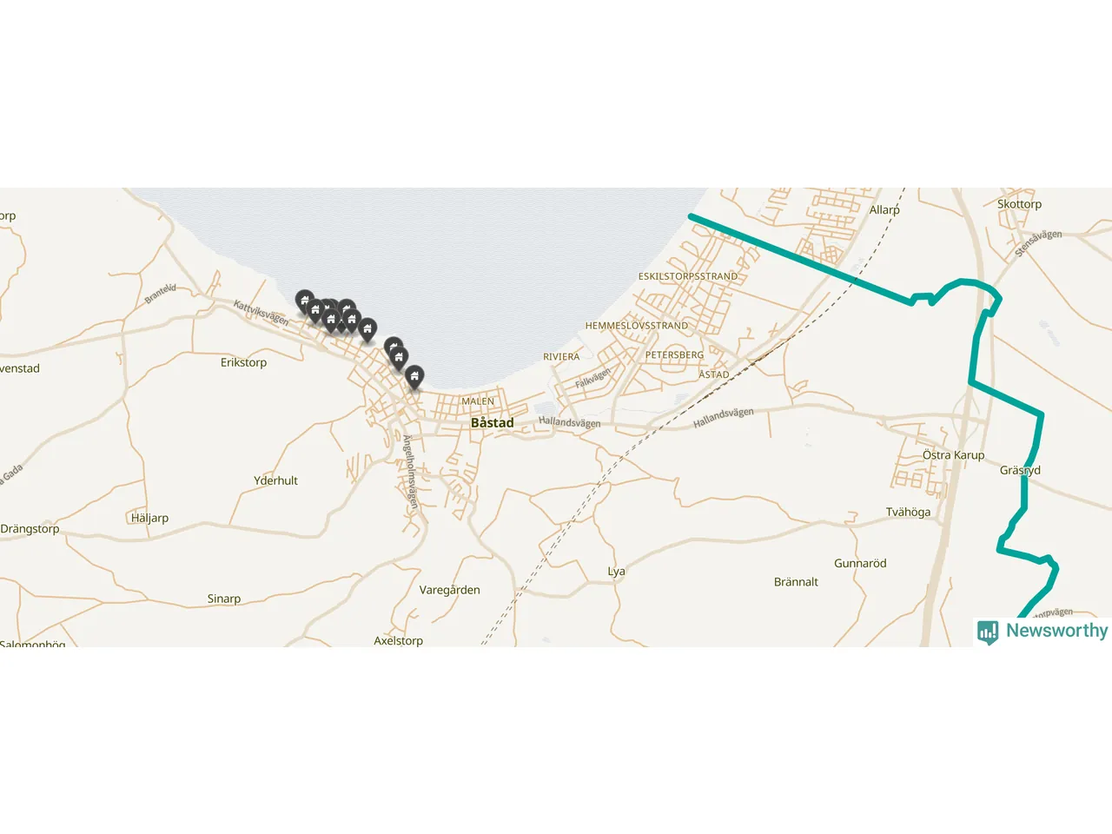Click the easternmost house marker near Malen

click(414, 376)
